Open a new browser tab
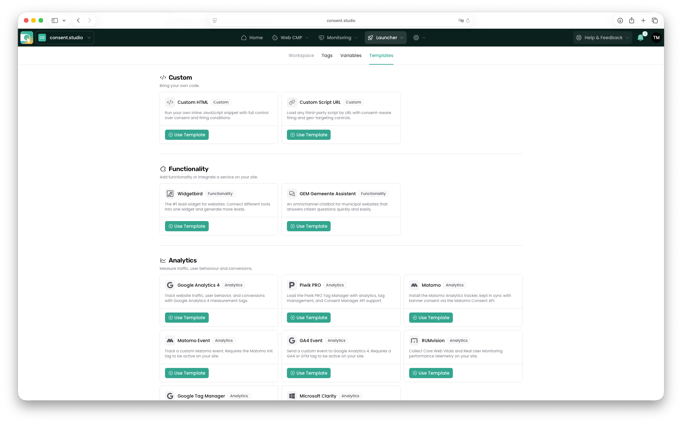The width and height of the screenshot is (682, 424). point(643,20)
